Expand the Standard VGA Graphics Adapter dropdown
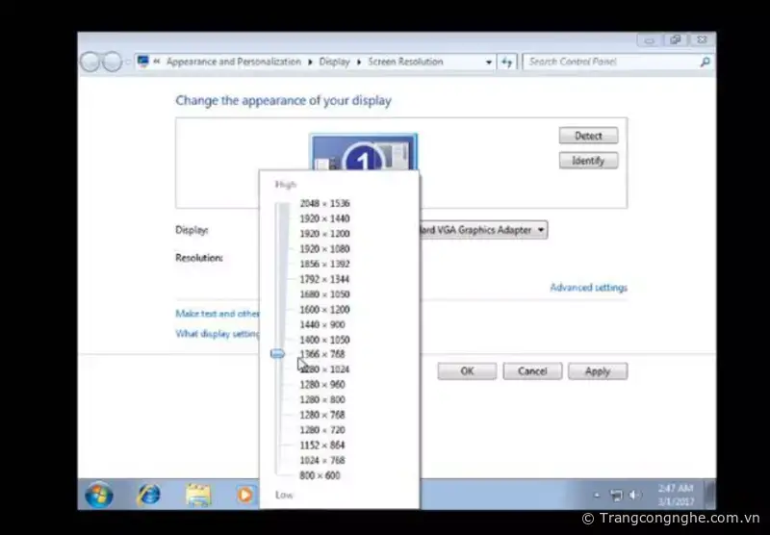Image resolution: width=770 pixels, height=535 pixels. [x=541, y=230]
